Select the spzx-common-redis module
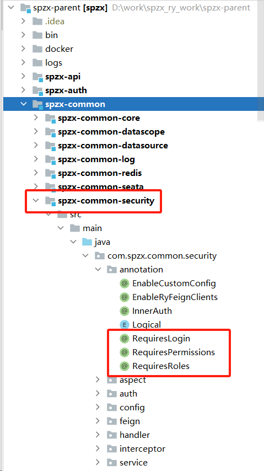 100,173
